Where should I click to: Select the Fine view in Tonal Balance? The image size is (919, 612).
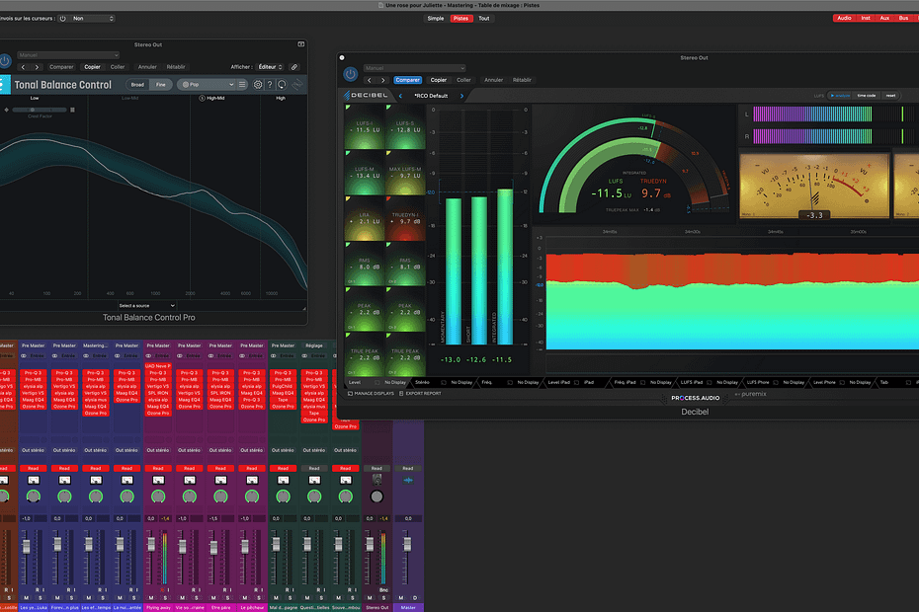161,85
